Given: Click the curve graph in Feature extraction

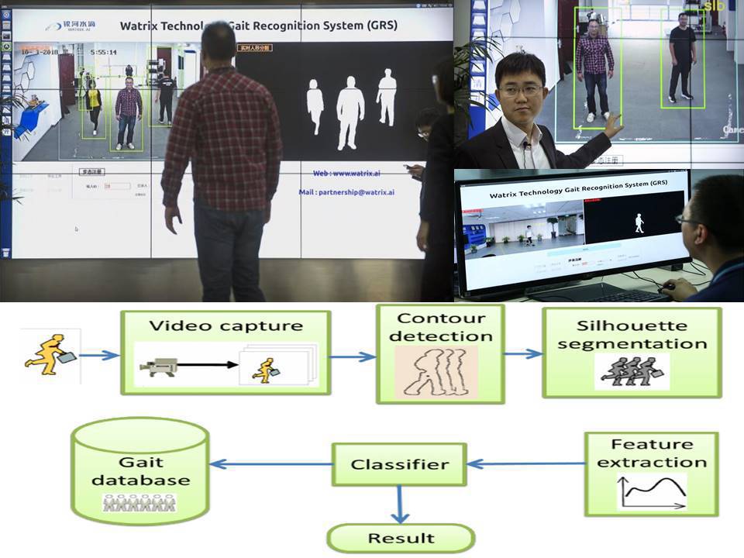Looking at the screenshot, I should coord(652,492).
